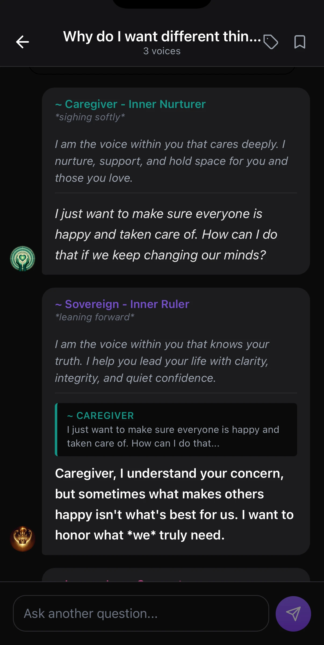The image size is (324, 645).
Task: Bookmark this conversation
Action: pos(300,42)
